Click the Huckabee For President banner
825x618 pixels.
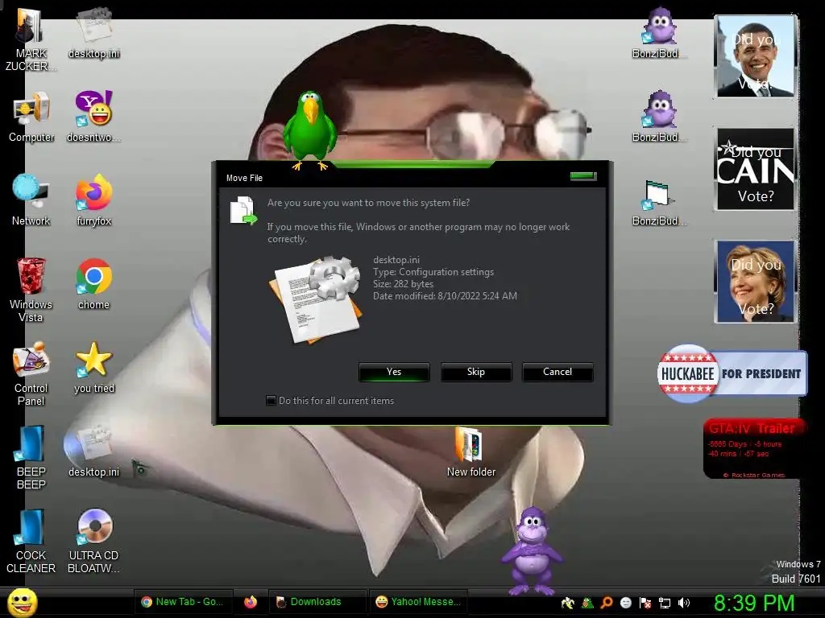[x=732, y=373]
